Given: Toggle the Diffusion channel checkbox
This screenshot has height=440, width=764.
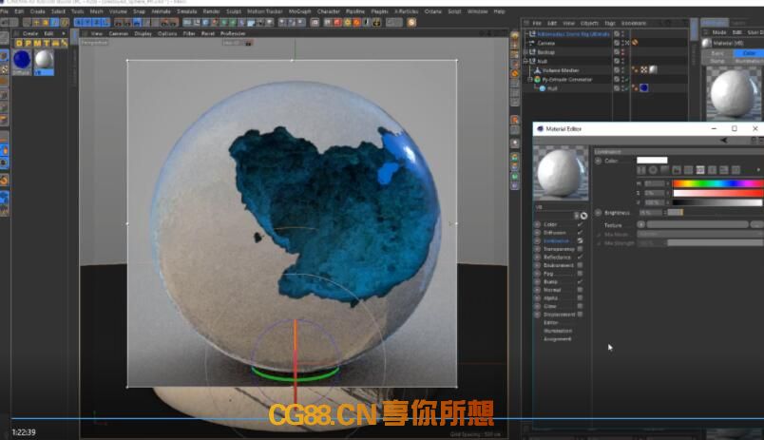Looking at the screenshot, I should tap(580, 233).
